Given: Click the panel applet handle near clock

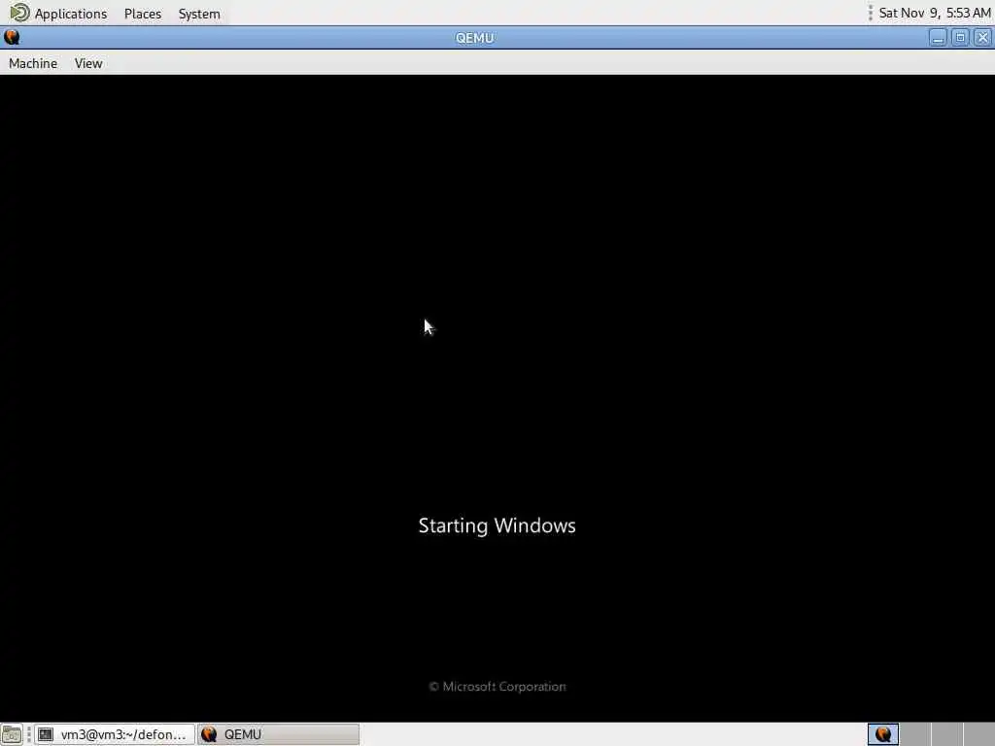Looking at the screenshot, I should (870, 13).
